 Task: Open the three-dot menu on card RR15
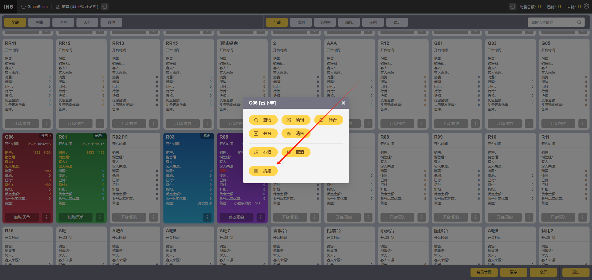pyautogui.click(x=207, y=124)
